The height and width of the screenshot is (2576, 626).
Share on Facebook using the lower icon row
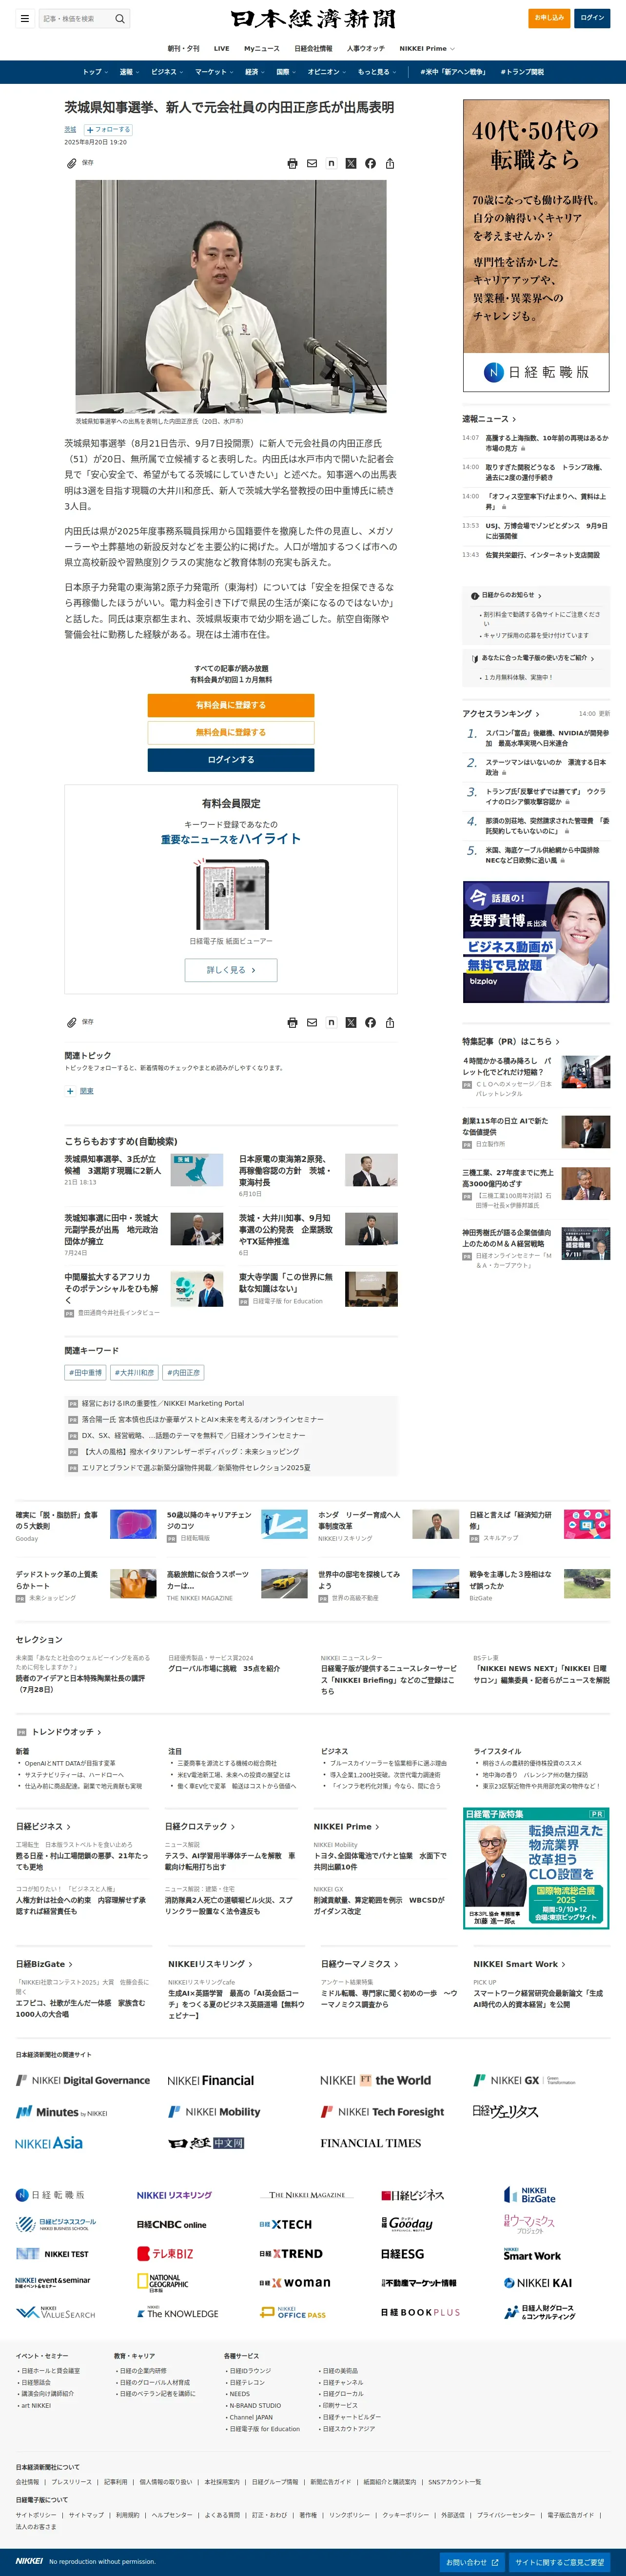click(x=370, y=1022)
